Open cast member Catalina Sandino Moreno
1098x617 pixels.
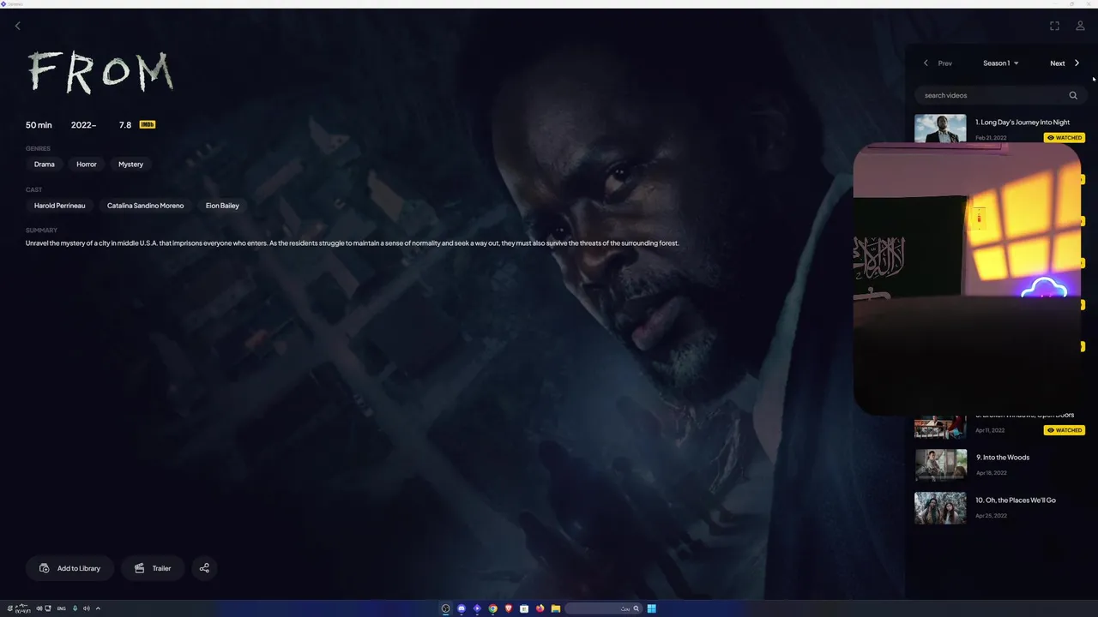point(145,206)
